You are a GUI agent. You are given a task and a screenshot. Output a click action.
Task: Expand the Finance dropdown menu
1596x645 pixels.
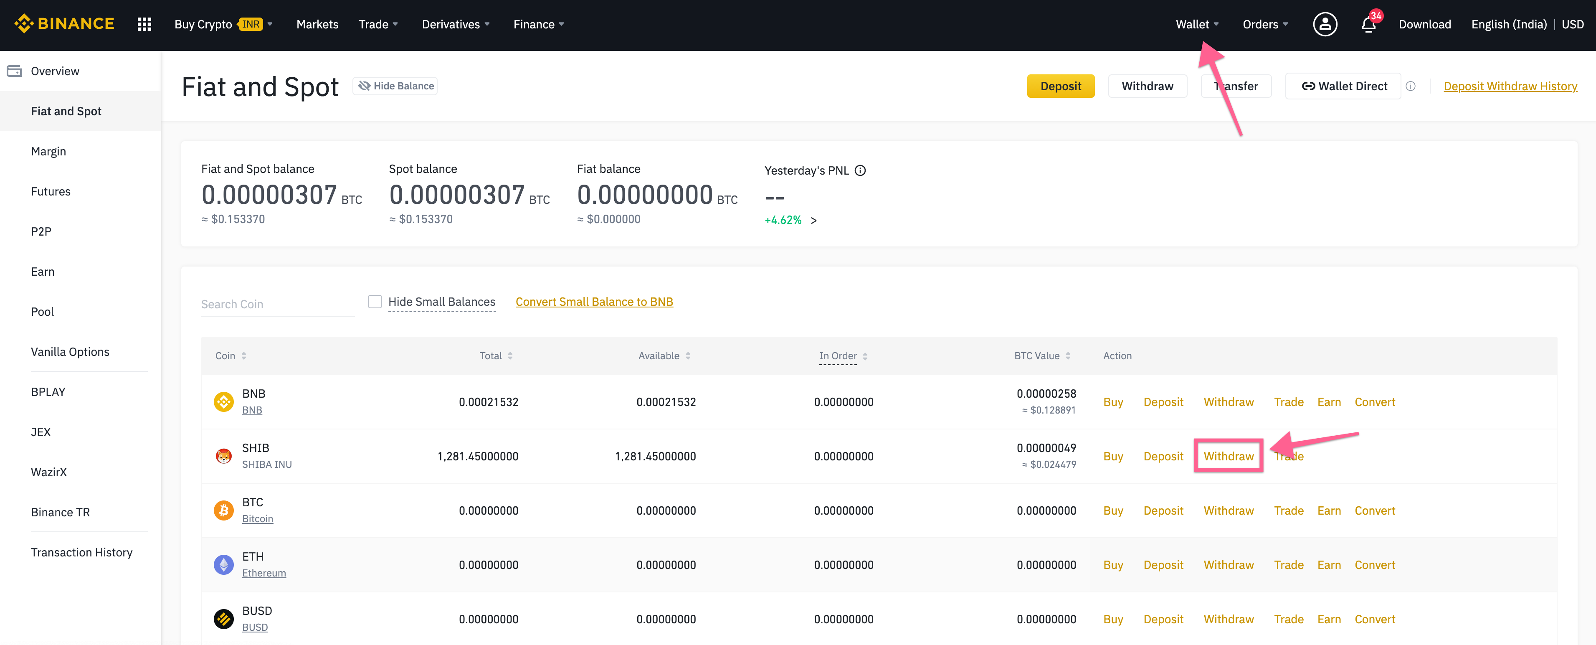pyautogui.click(x=538, y=24)
